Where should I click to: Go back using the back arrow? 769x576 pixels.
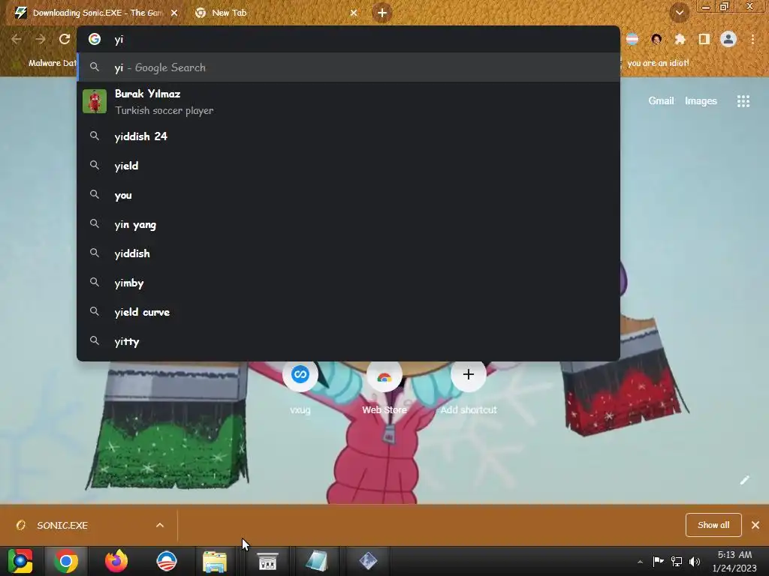coord(17,39)
